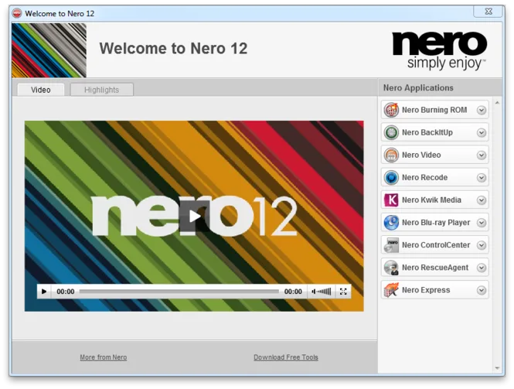
Task: Expand the Nero Burning ROM dropdown arrow
Action: (x=482, y=111)
